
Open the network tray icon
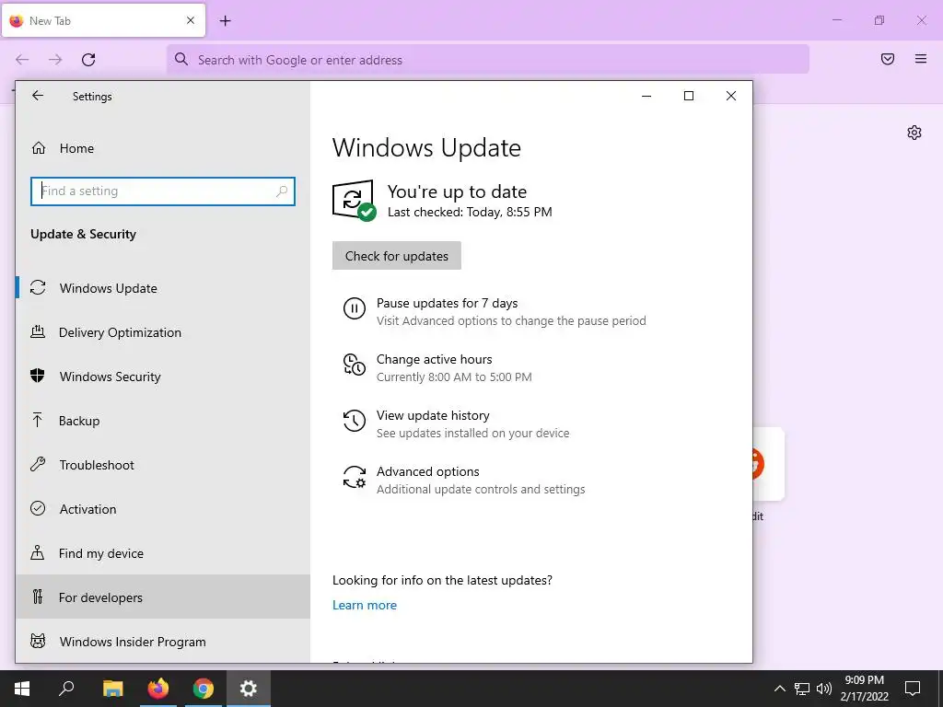(802, 689)
